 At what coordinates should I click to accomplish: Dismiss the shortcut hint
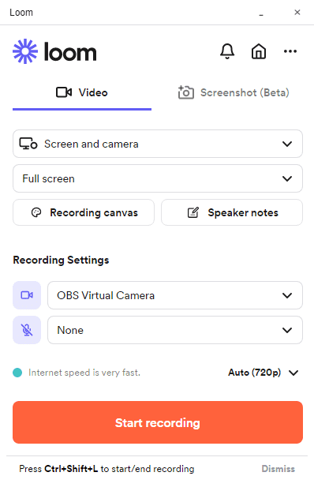point(278,469)
